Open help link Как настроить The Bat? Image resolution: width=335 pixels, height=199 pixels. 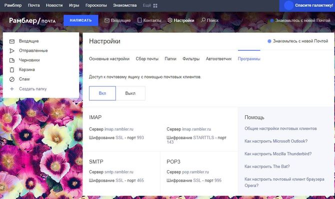(x=267, y=167)
